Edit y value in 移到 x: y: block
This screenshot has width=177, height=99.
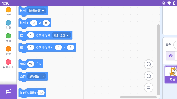point(46,23)
